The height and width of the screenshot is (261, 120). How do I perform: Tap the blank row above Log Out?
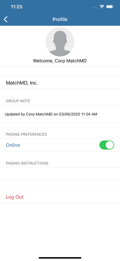(60, 185)
